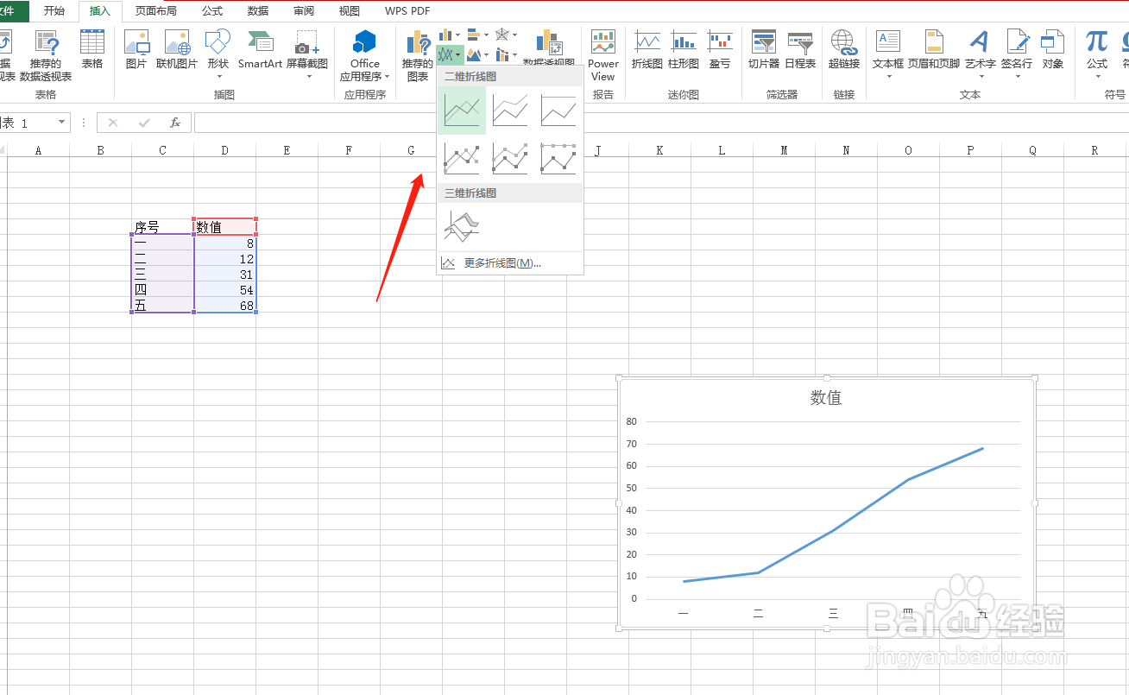Viewport: 1129px width, 695px height.
Task: Launch Power View report
Action: (x=603, y=55)
